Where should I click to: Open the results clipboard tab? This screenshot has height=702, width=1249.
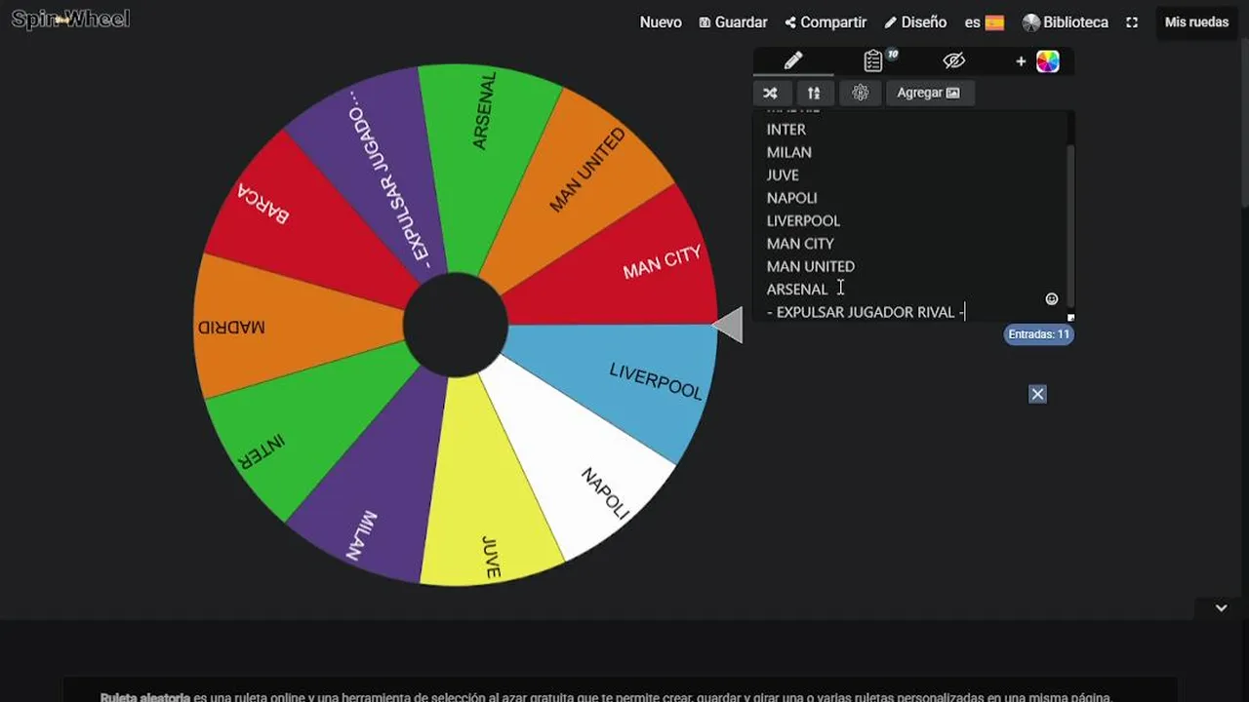click(x=875, y=60)
